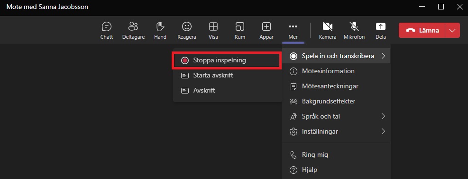
Task: Turn on the Kamera
Action: (328, 31)
